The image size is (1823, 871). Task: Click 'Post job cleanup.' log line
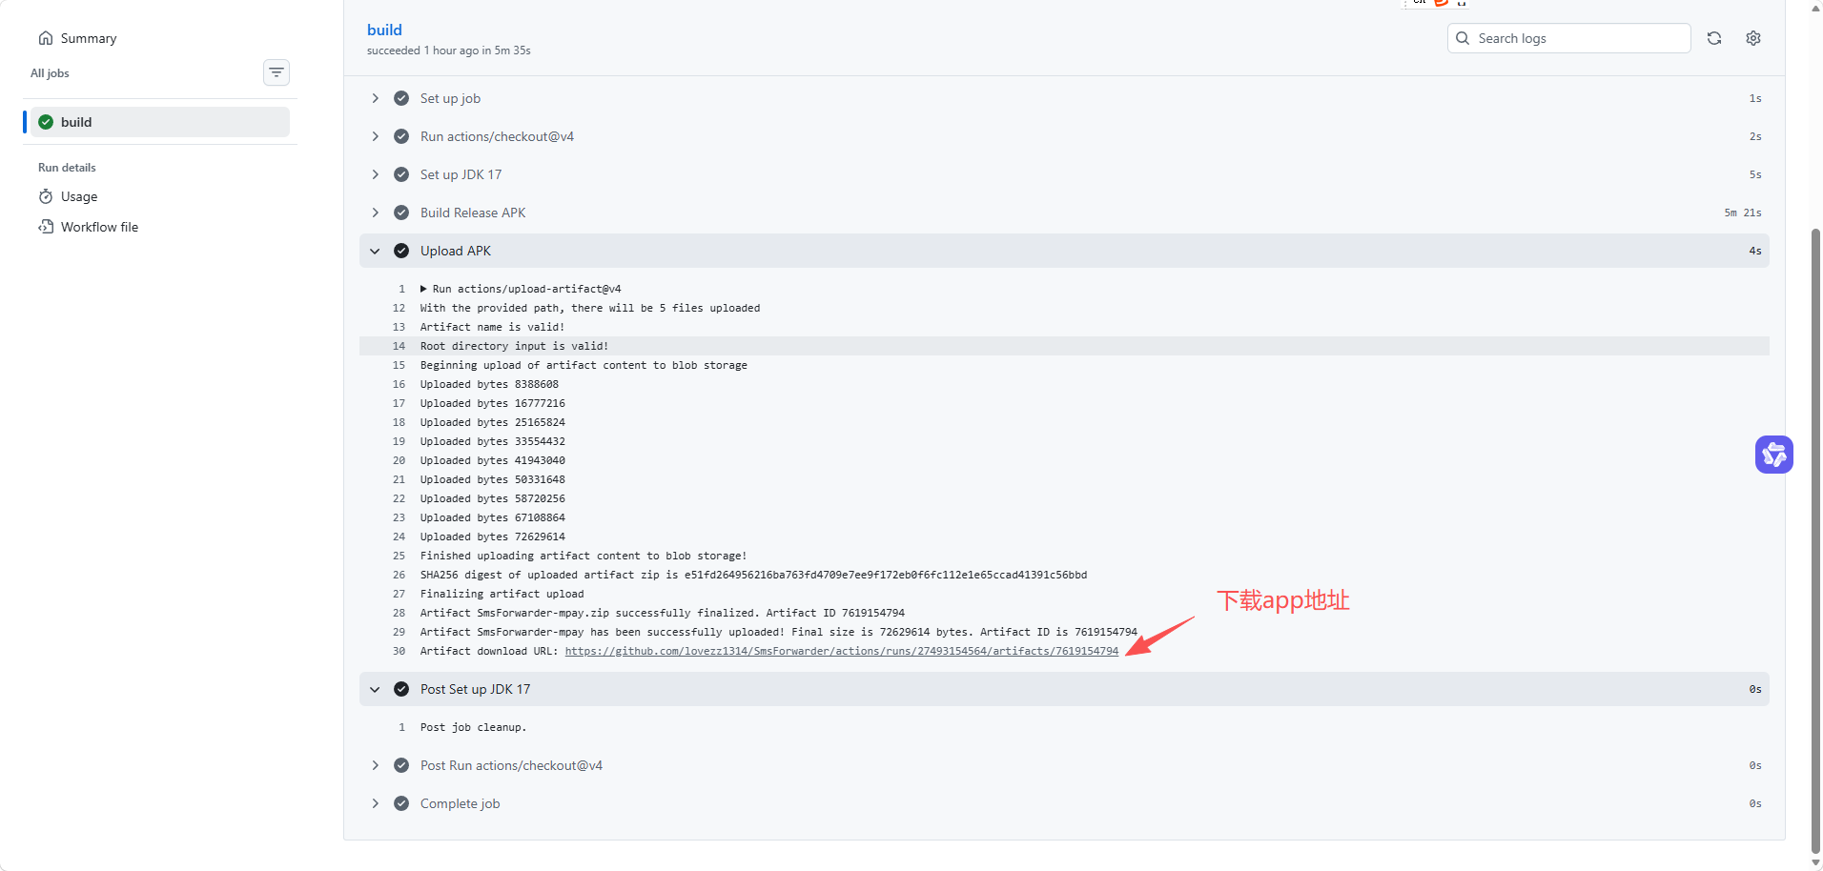[473, 727]
